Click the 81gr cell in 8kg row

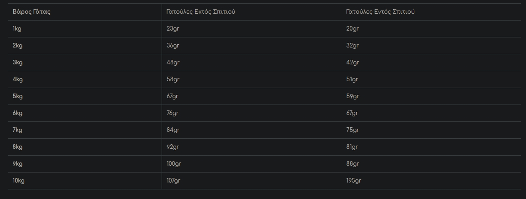(x=352, y=147)
